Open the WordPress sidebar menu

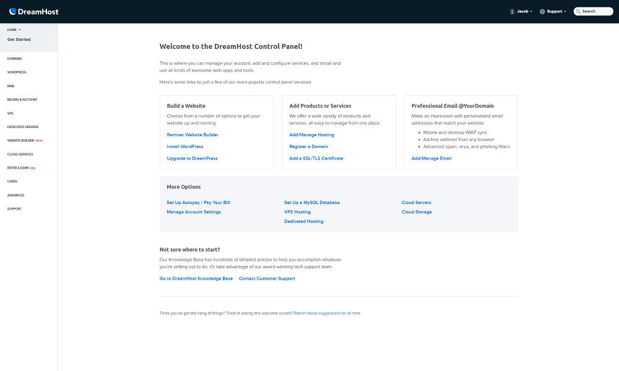(x=17, y=72)
